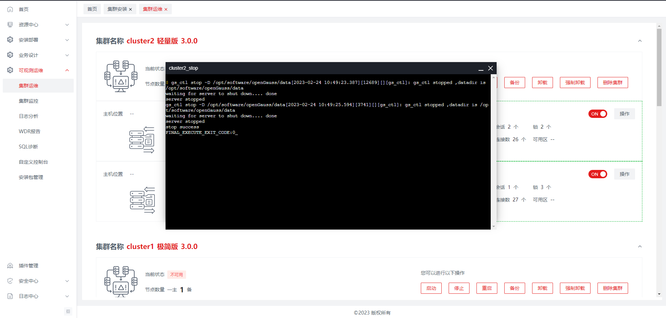Collapse the 可观测运维 sidebar menu
The height and width of the screenshot is (318, 666).
(67, 70)
